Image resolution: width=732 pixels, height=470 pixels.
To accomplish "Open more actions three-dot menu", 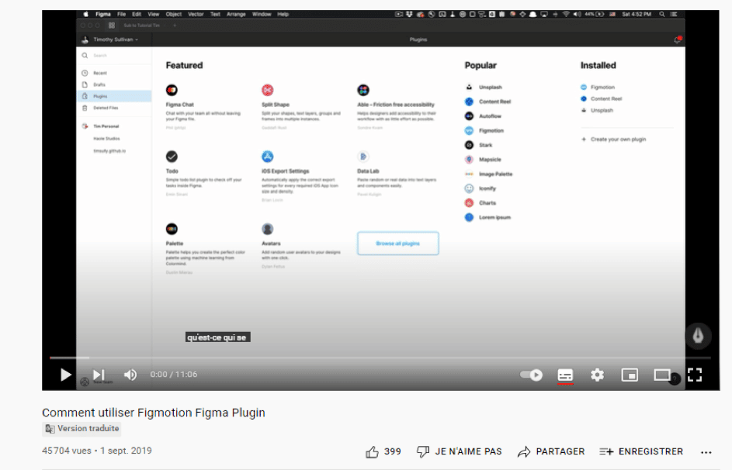I will pyautogui.click(x=706, y=452).
